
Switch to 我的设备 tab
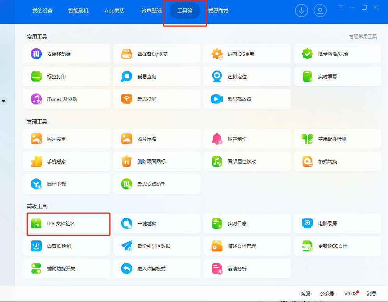pyautogui.click(x=42, y=11)
